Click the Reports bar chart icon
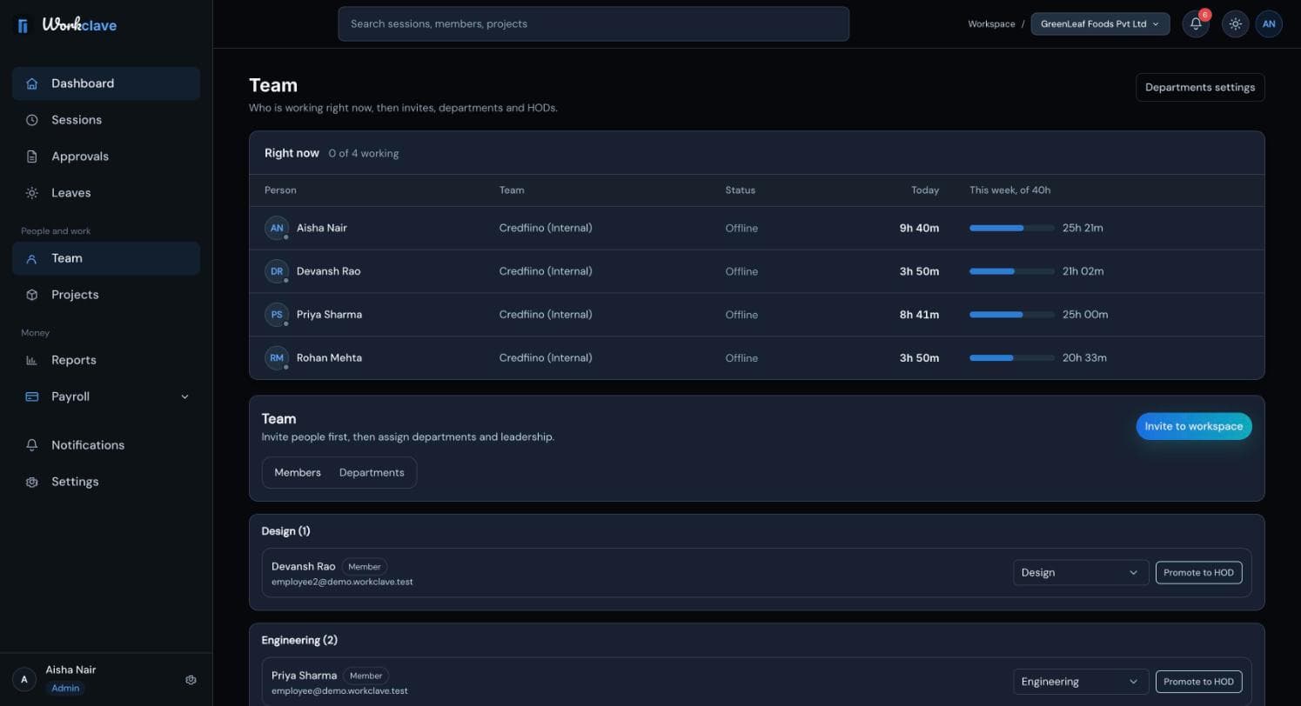Viewport: 1301px width, 706px height. 32,360
